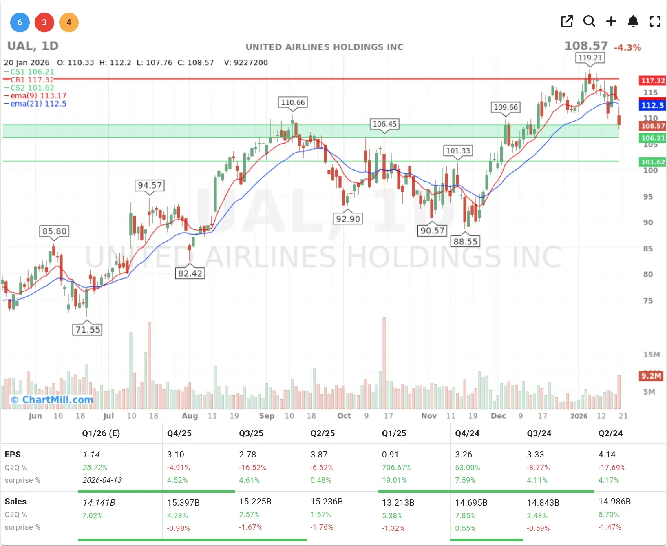Click the blue circle badge showing 6
The image size is (667, 546).
point(20,22)
